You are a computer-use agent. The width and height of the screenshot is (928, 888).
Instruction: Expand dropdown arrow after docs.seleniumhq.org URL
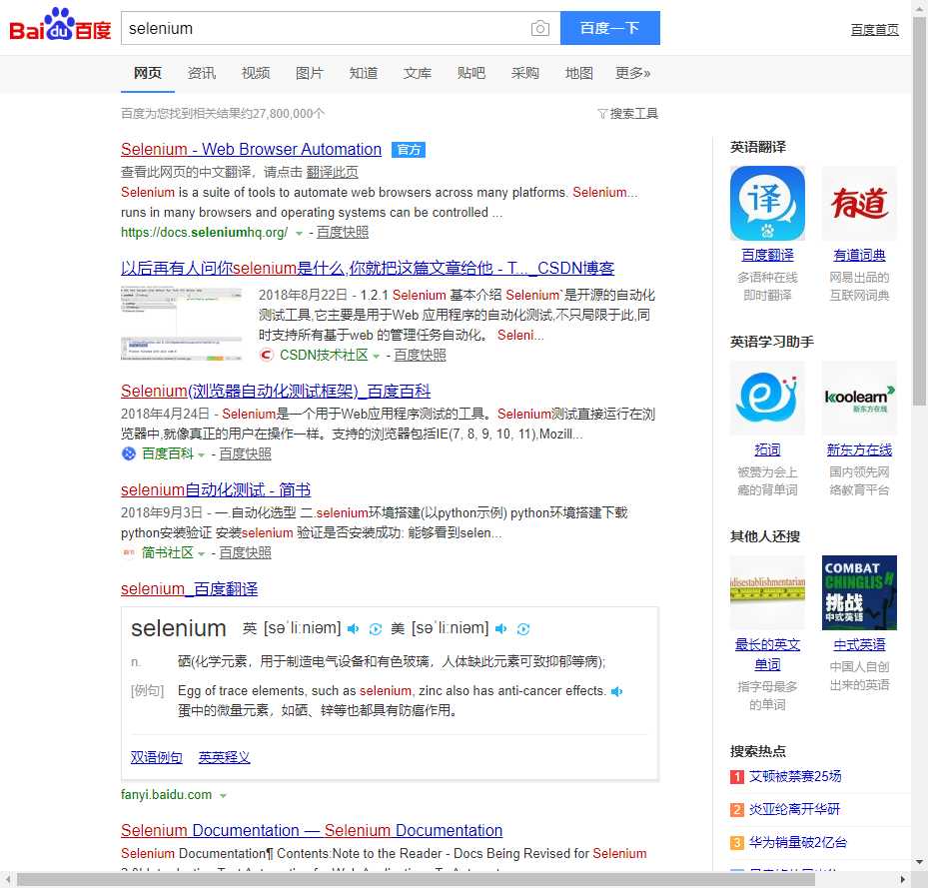pyautogui.click(x=299, y=234)
